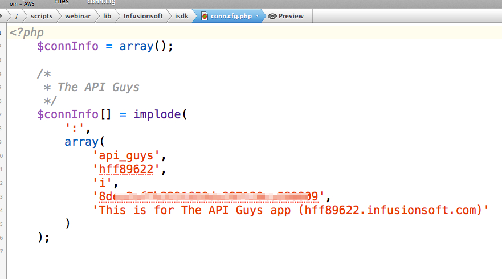Click the implode( function call
The width and height of the screenshot is (502, 279).
point(160,114)
